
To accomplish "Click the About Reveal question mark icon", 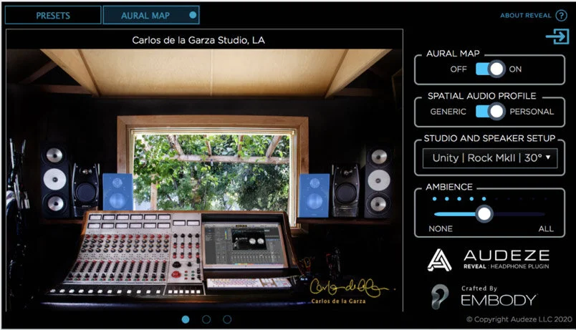I will [561, 16].
